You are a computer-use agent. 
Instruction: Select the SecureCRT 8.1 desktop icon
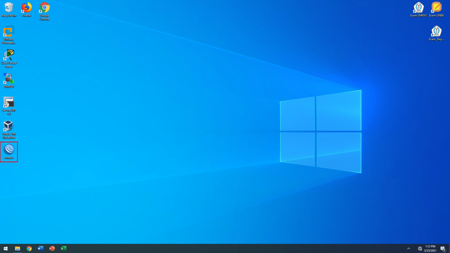[9, 103]
